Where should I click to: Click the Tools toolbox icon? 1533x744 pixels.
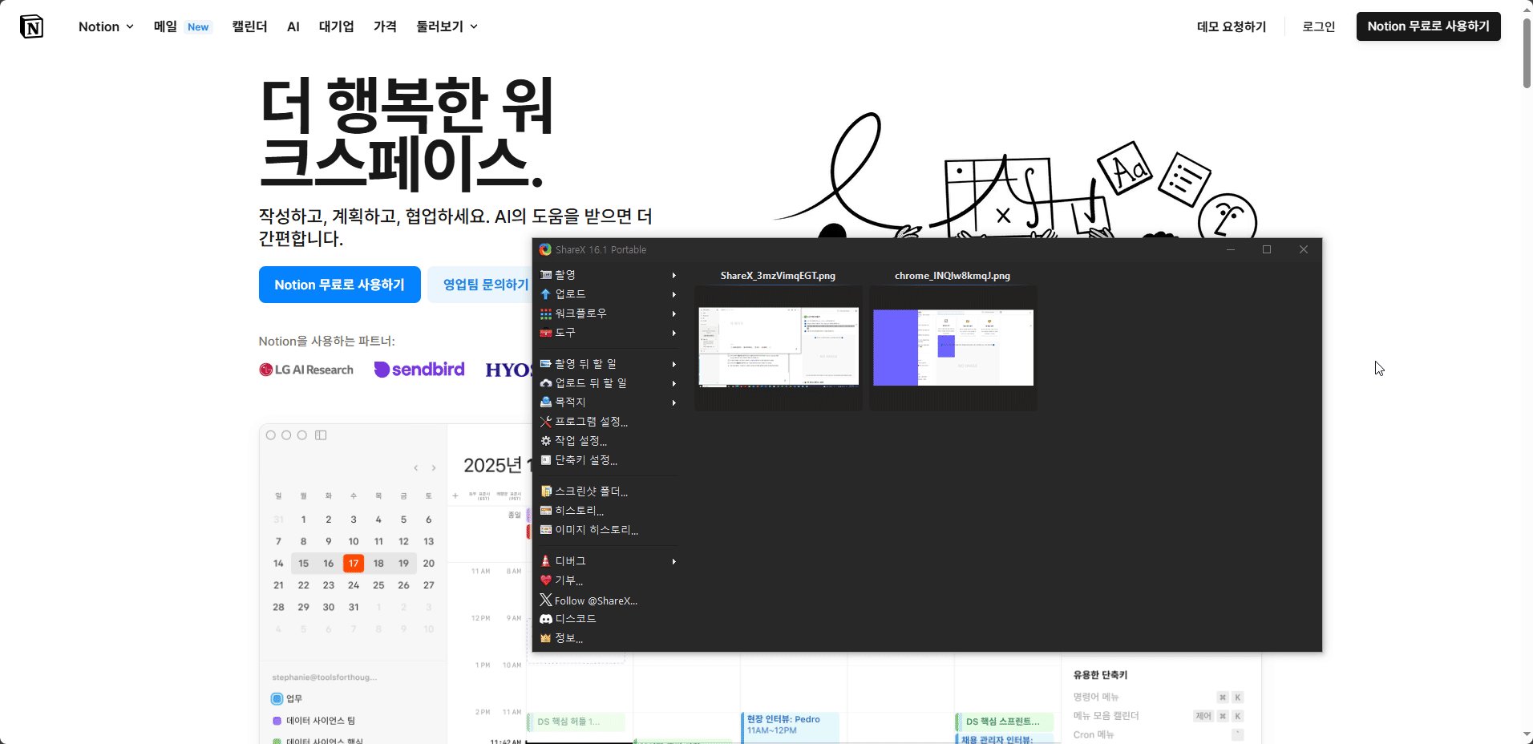546,333
